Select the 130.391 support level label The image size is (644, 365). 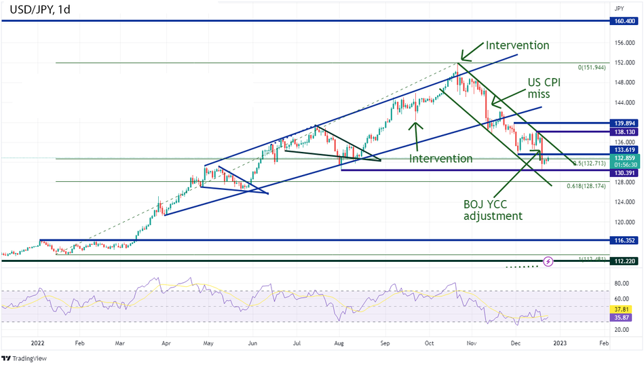[624, 173]
